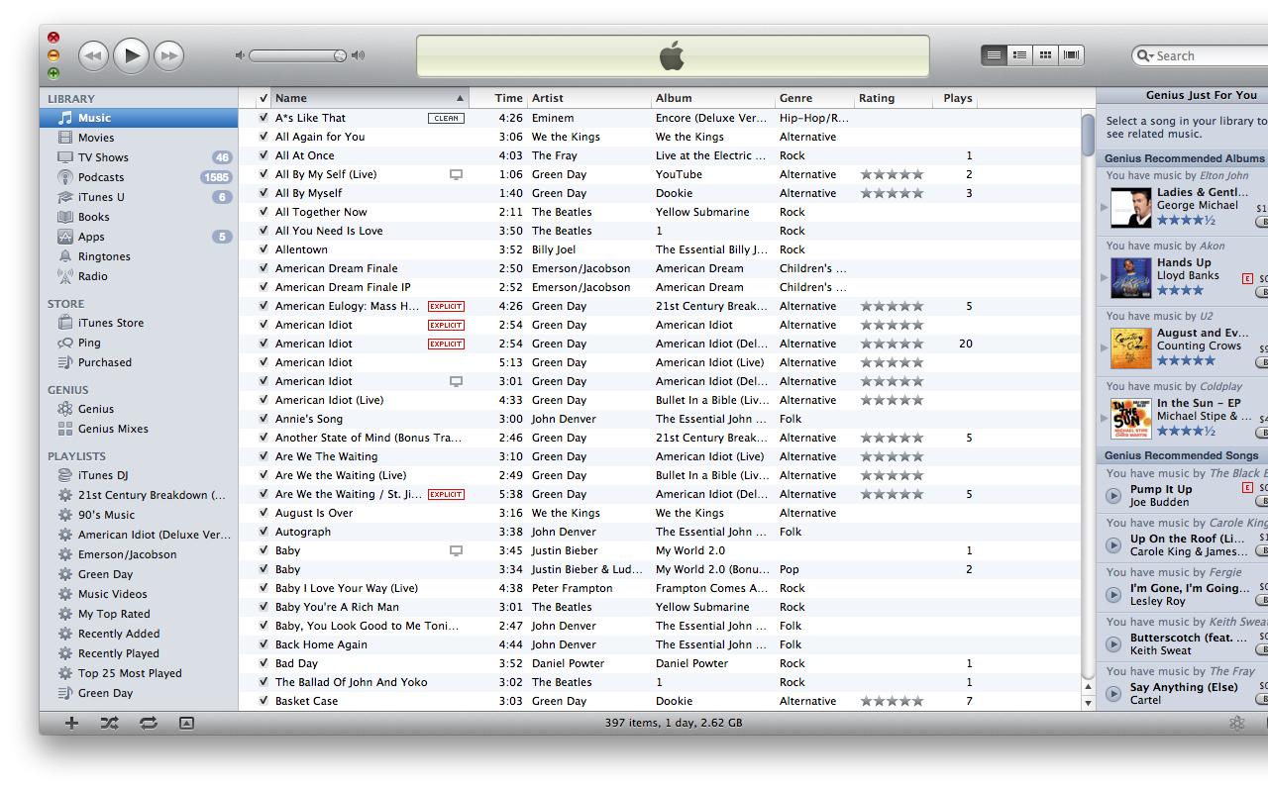The width and height of the screenshot is (1268, 789).
Task: Select Music in the Library sidebar
Action: coord(139,118)
